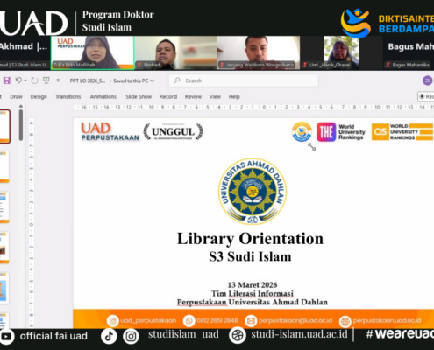Select the UAD Perpustakaan logo on slide

[110, 131]
